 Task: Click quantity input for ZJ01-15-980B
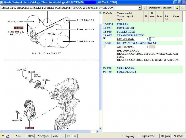152,39
